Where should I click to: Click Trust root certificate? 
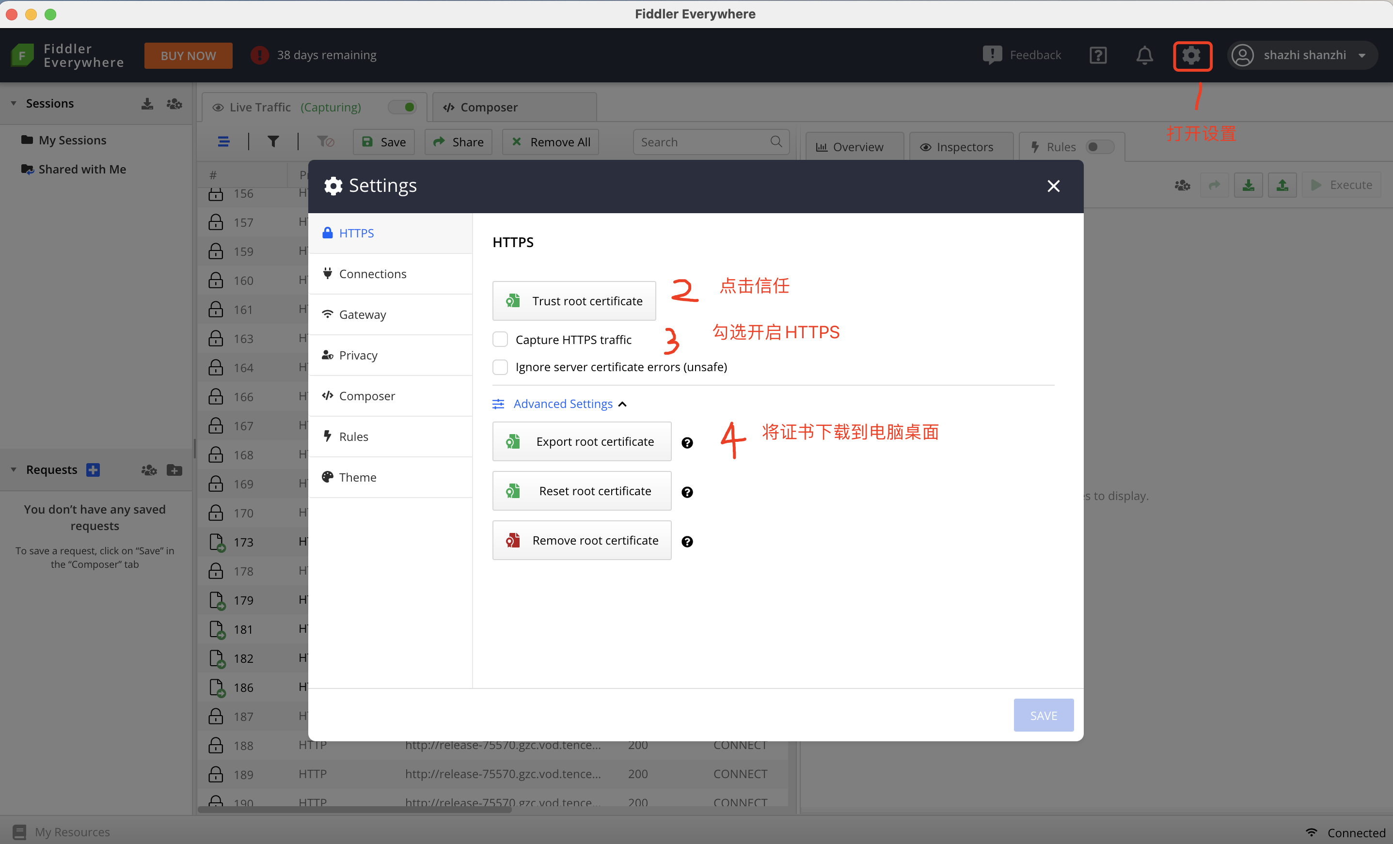[574, 301]
